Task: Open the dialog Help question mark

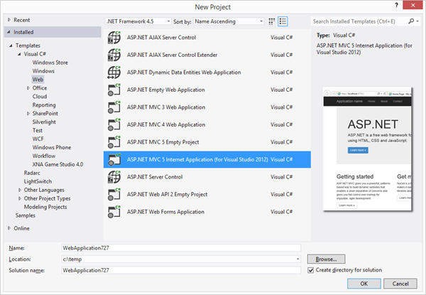Action: (x=396, y=5)
